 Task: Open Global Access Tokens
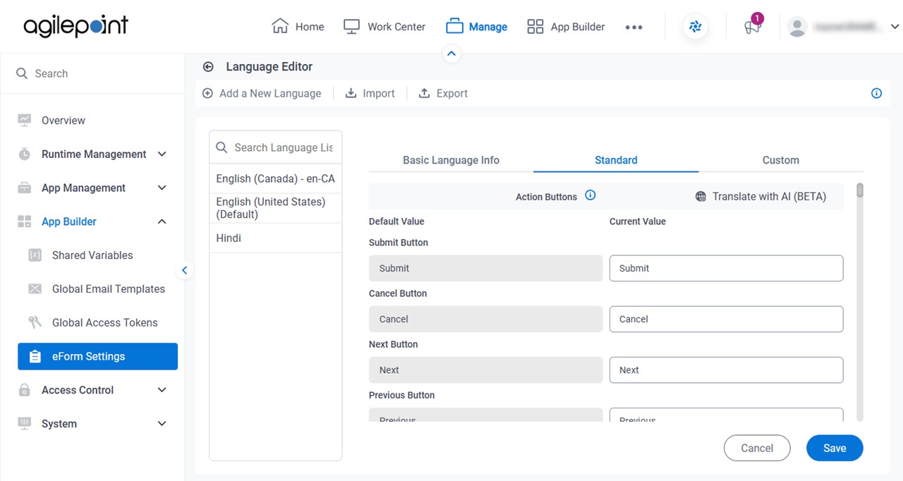click(105, 323)
